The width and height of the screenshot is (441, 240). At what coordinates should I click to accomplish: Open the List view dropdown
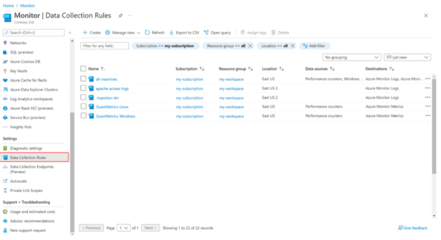tap(407, 57)
